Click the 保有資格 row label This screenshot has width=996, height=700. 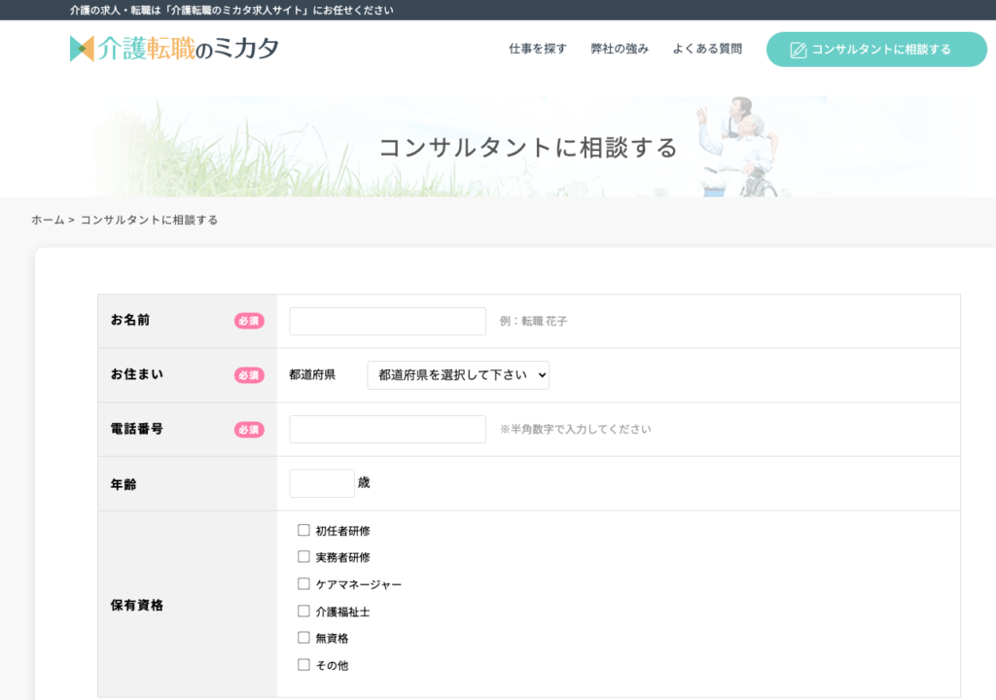[137, 606]
